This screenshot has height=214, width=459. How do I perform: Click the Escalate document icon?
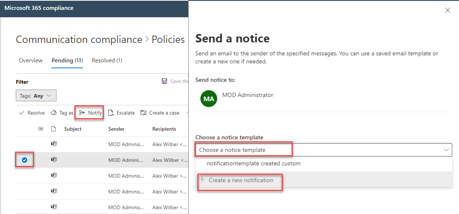click(111, 113)
